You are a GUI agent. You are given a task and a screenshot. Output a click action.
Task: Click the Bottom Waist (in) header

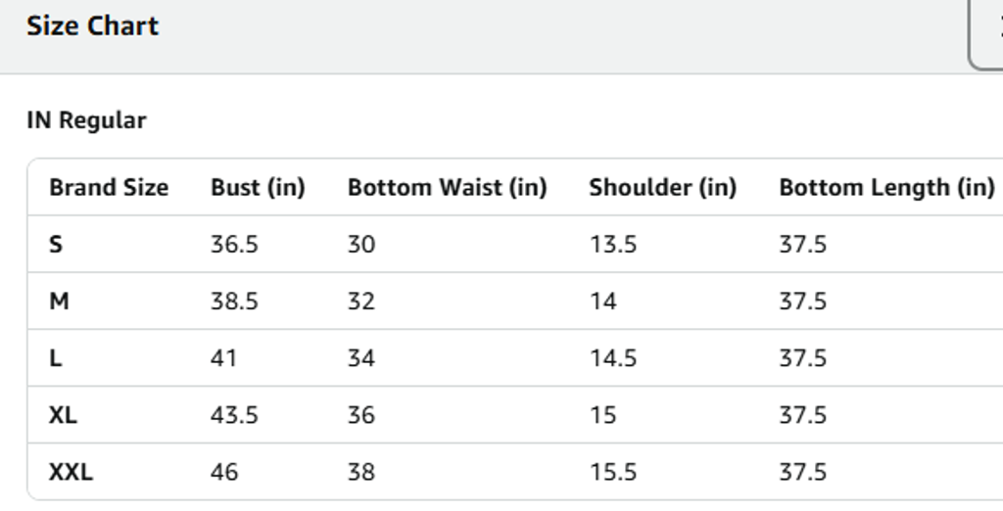pyautogui.click(x=447, y=187)
